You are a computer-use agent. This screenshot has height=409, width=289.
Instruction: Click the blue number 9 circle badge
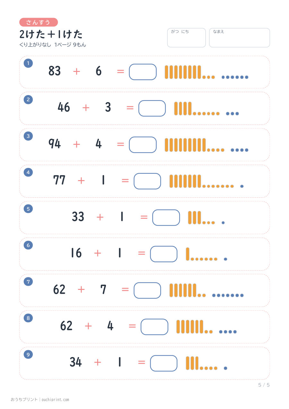point(28,354)
